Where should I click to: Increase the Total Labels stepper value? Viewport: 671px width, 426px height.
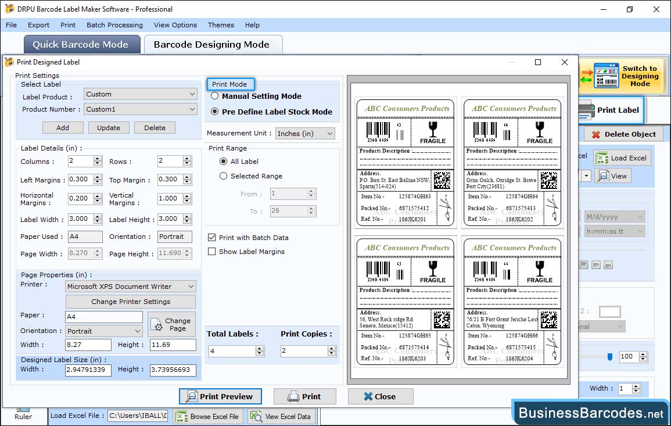pyautogui.click(x=260, y=349)
